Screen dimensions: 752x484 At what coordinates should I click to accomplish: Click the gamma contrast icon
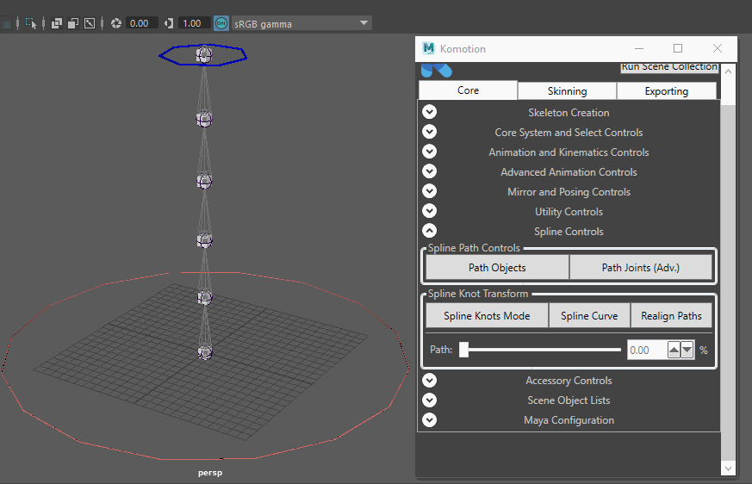pyautogui.click(x=169, y=23)
